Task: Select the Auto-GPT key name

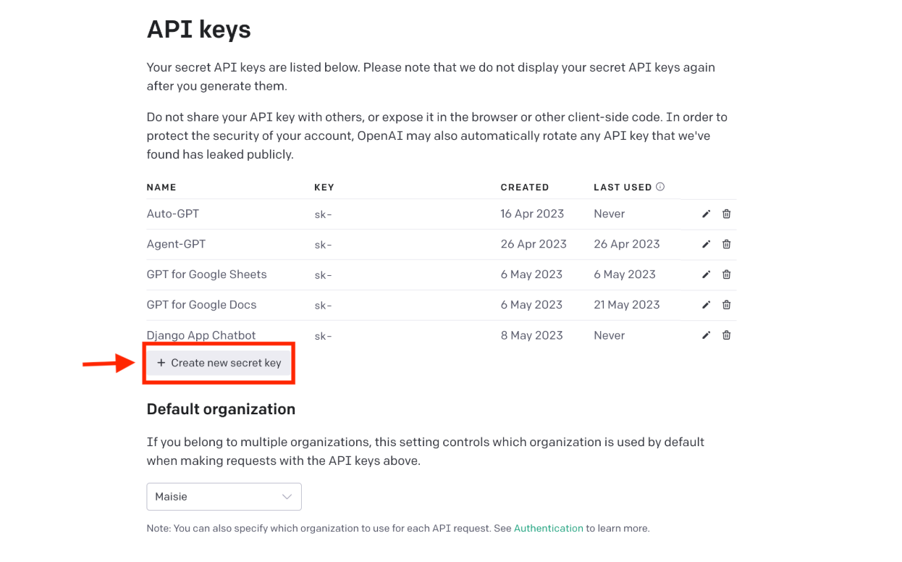Action: tap(173, 214)
